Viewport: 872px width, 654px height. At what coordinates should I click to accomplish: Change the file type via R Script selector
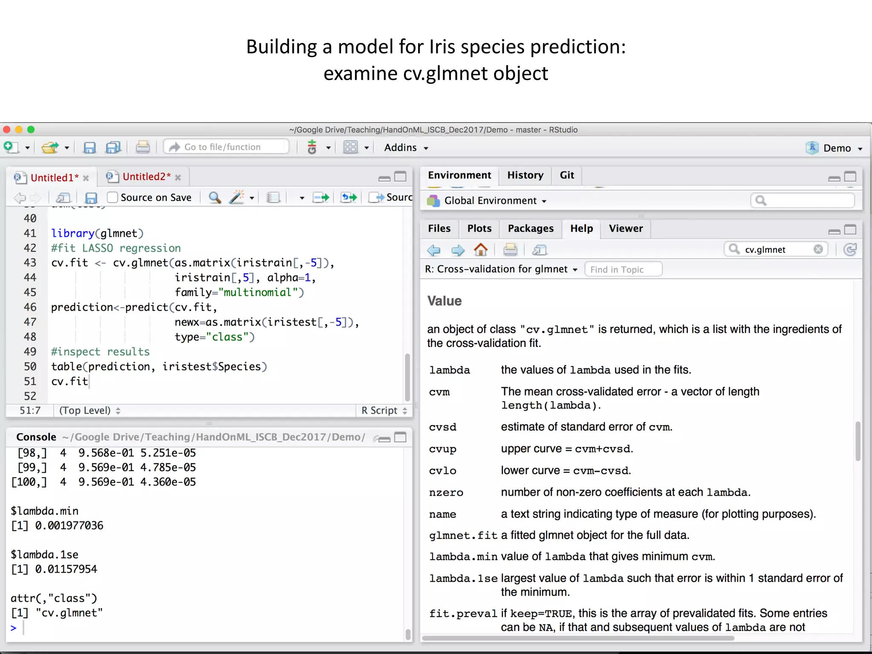[384, 410]
